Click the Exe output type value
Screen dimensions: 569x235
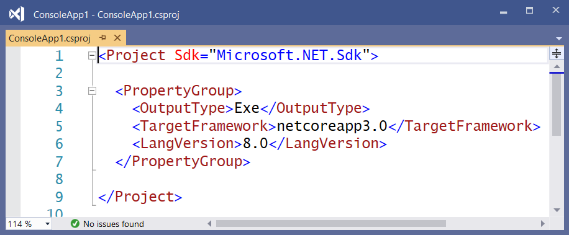pos(247,109)
